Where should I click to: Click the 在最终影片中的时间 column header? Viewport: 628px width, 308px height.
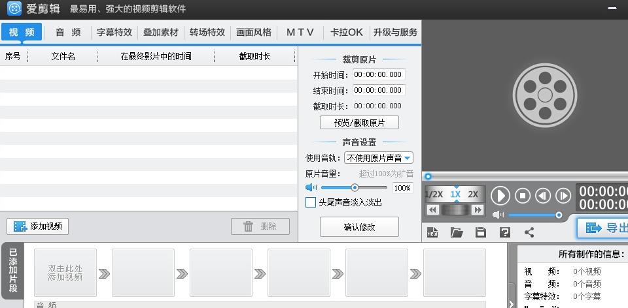156,56
